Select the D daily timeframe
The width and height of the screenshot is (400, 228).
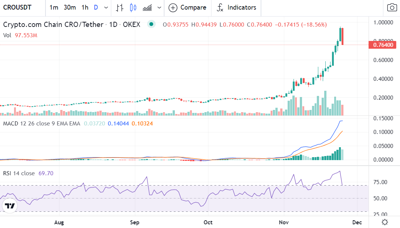(96, 8)
